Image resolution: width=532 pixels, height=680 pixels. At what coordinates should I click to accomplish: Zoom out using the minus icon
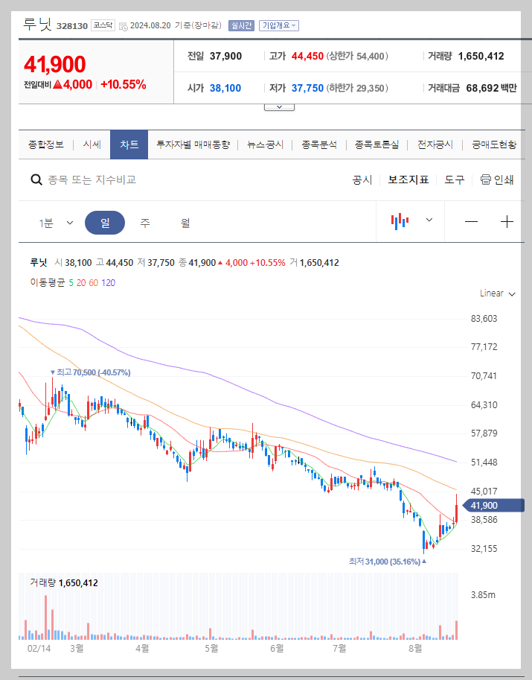coord(471,221)
